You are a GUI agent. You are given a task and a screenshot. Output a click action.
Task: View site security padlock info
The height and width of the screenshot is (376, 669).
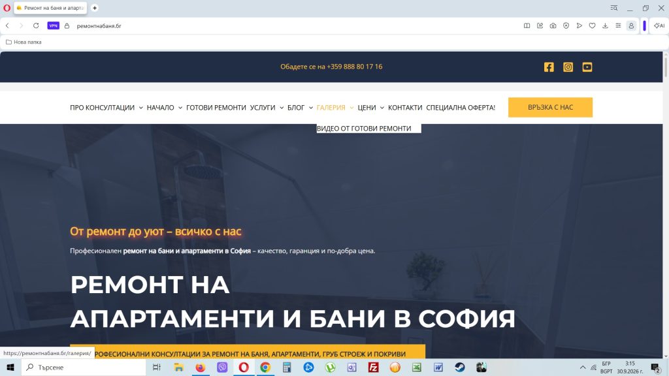[67, 25]
